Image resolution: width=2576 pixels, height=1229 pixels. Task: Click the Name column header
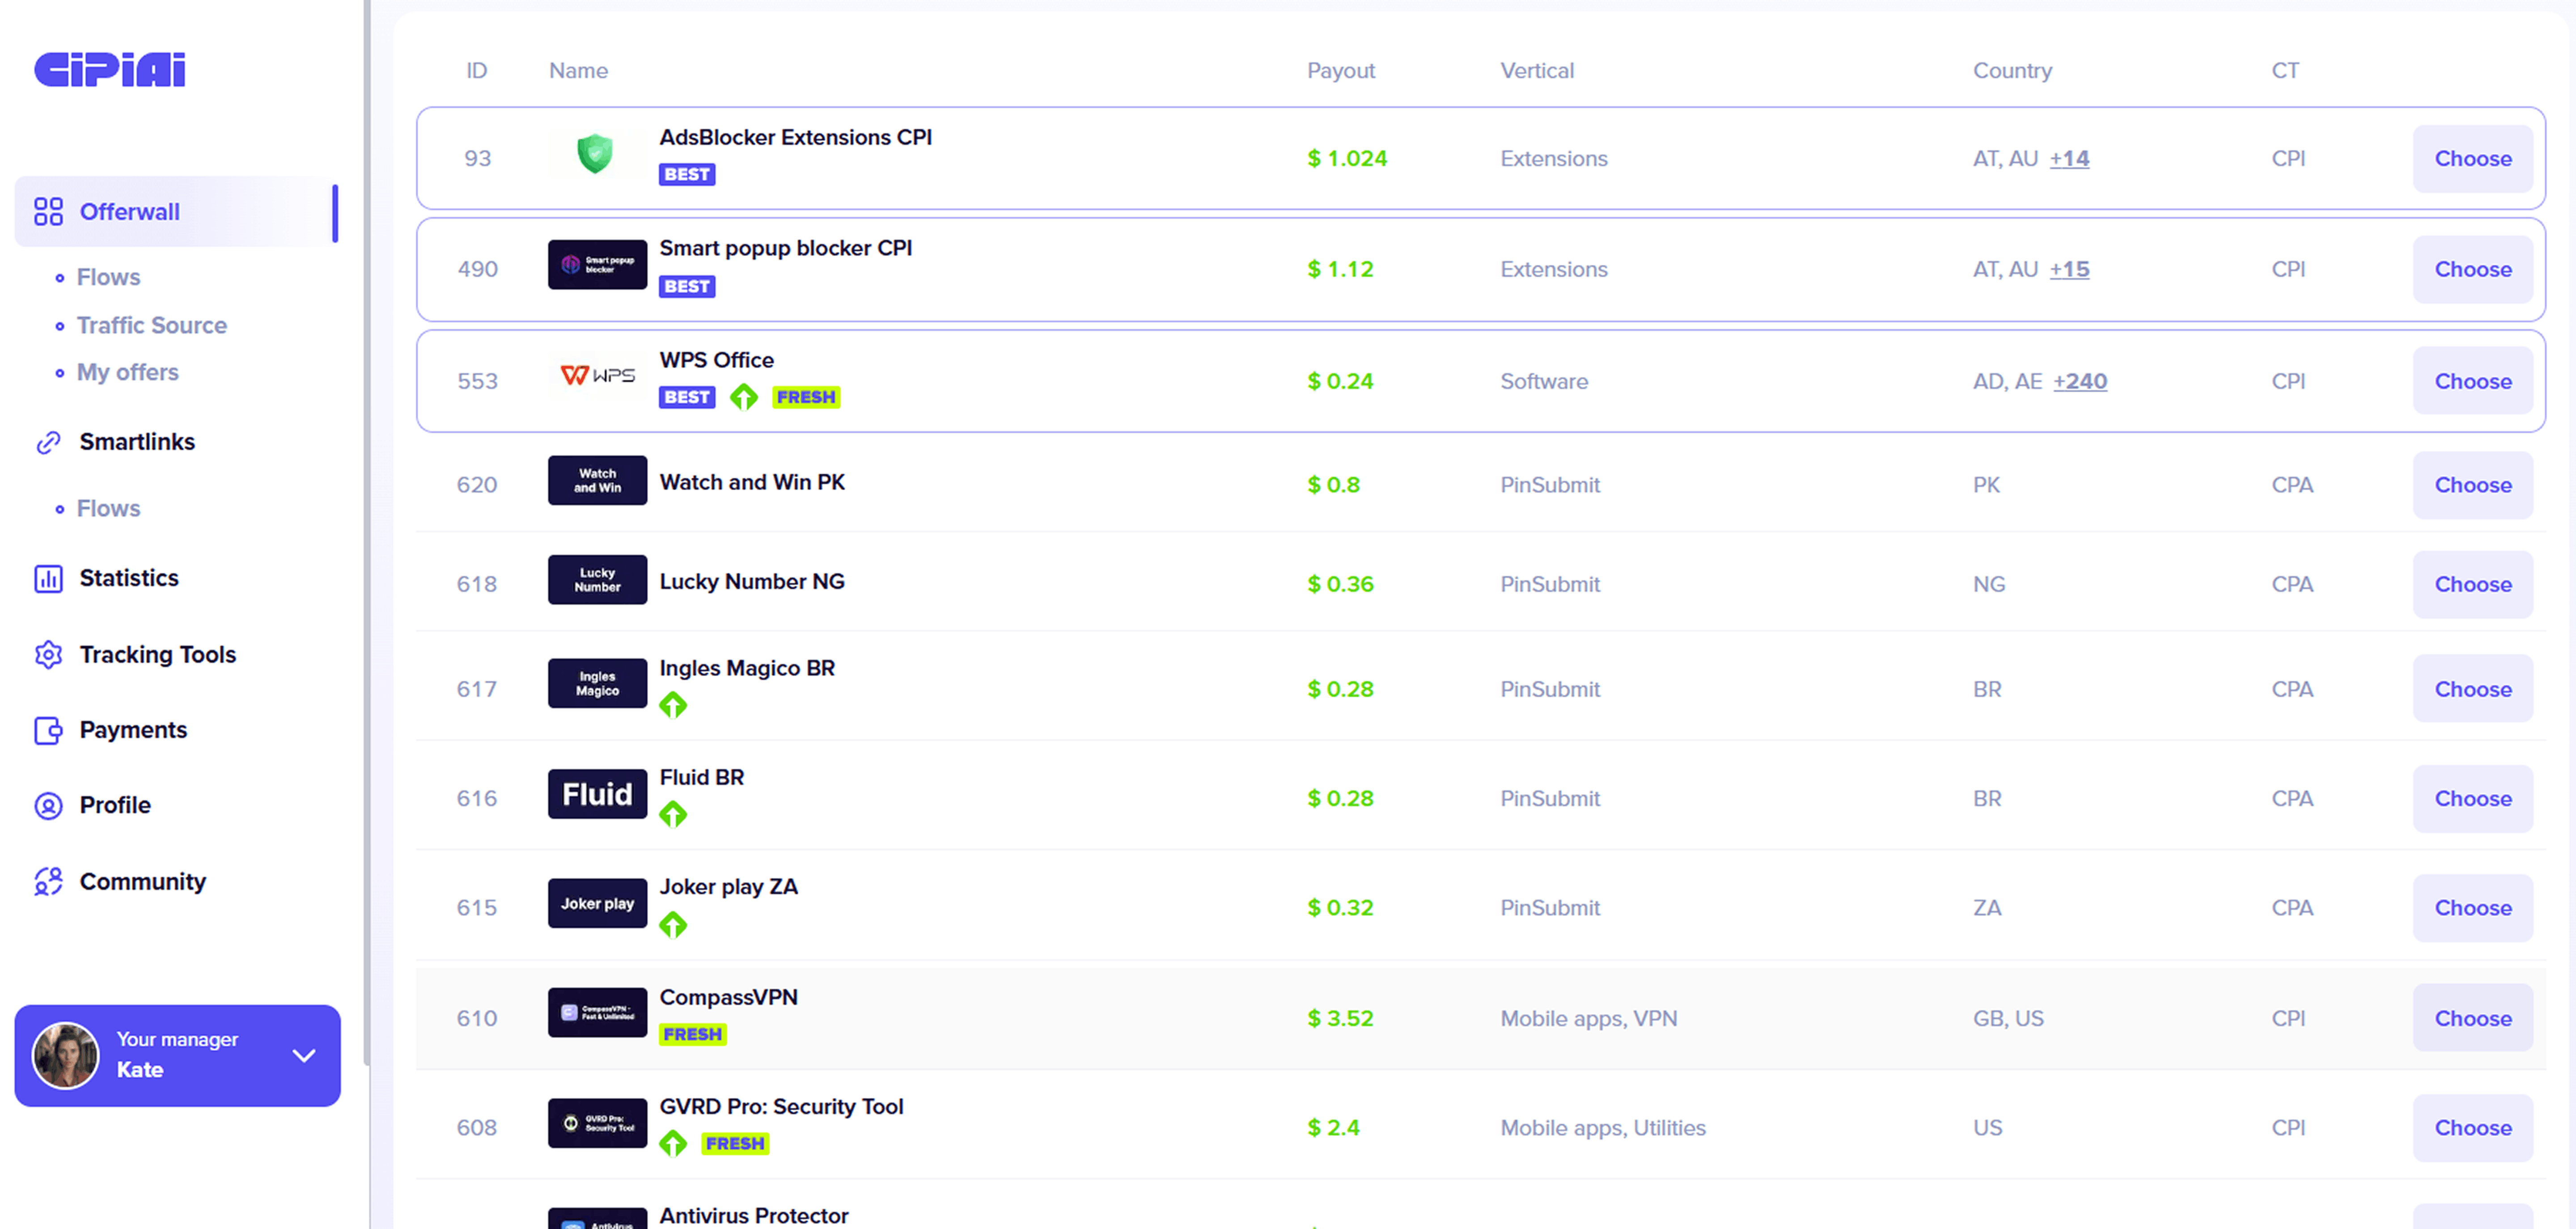pos(578,70)
